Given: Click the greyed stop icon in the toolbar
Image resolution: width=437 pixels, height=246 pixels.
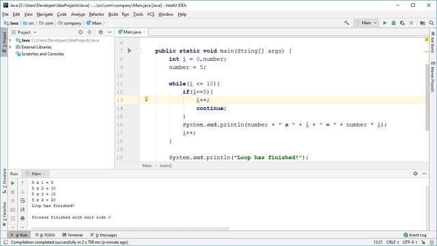Looking at the screenshot, I should 411,23.
